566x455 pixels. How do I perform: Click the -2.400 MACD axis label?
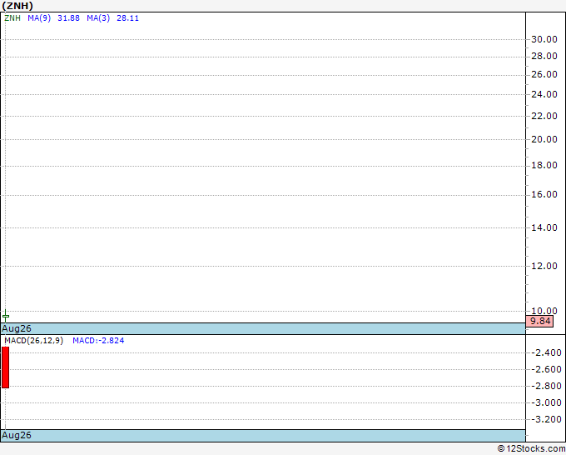(547, 352)
